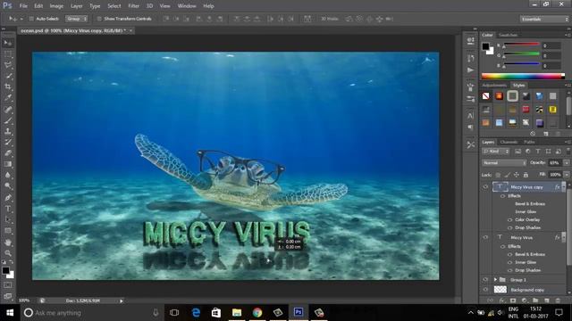Select the Crop tool
This screenshot has height=321, width=572.
pos(8,86)
